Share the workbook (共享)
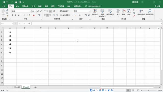 coord(157,6)
